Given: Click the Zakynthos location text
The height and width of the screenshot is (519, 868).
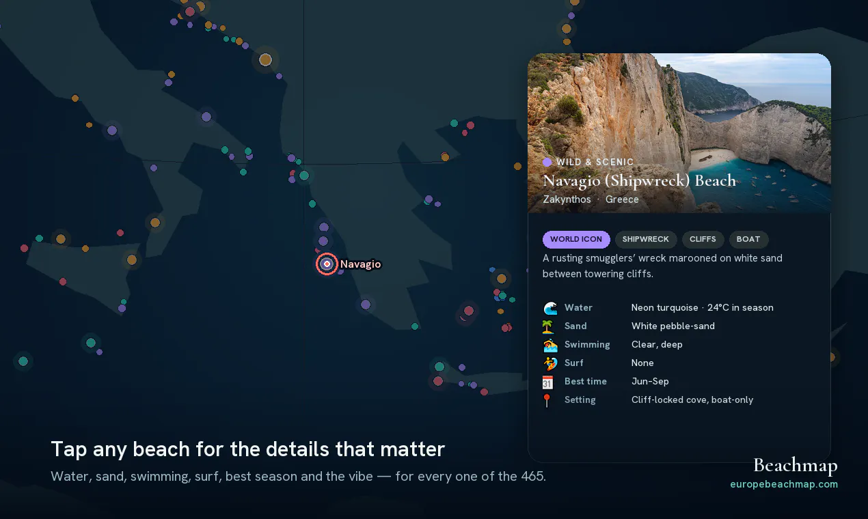Looking at the screenshot, I should coord(567,199).
